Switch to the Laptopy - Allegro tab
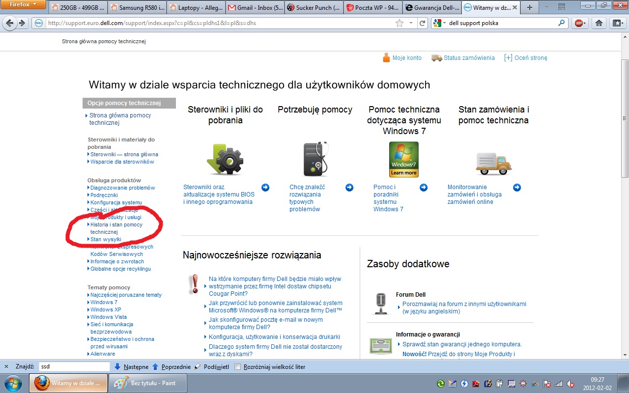The height and width of the screenshot is (393, 629). coord(196,7)
